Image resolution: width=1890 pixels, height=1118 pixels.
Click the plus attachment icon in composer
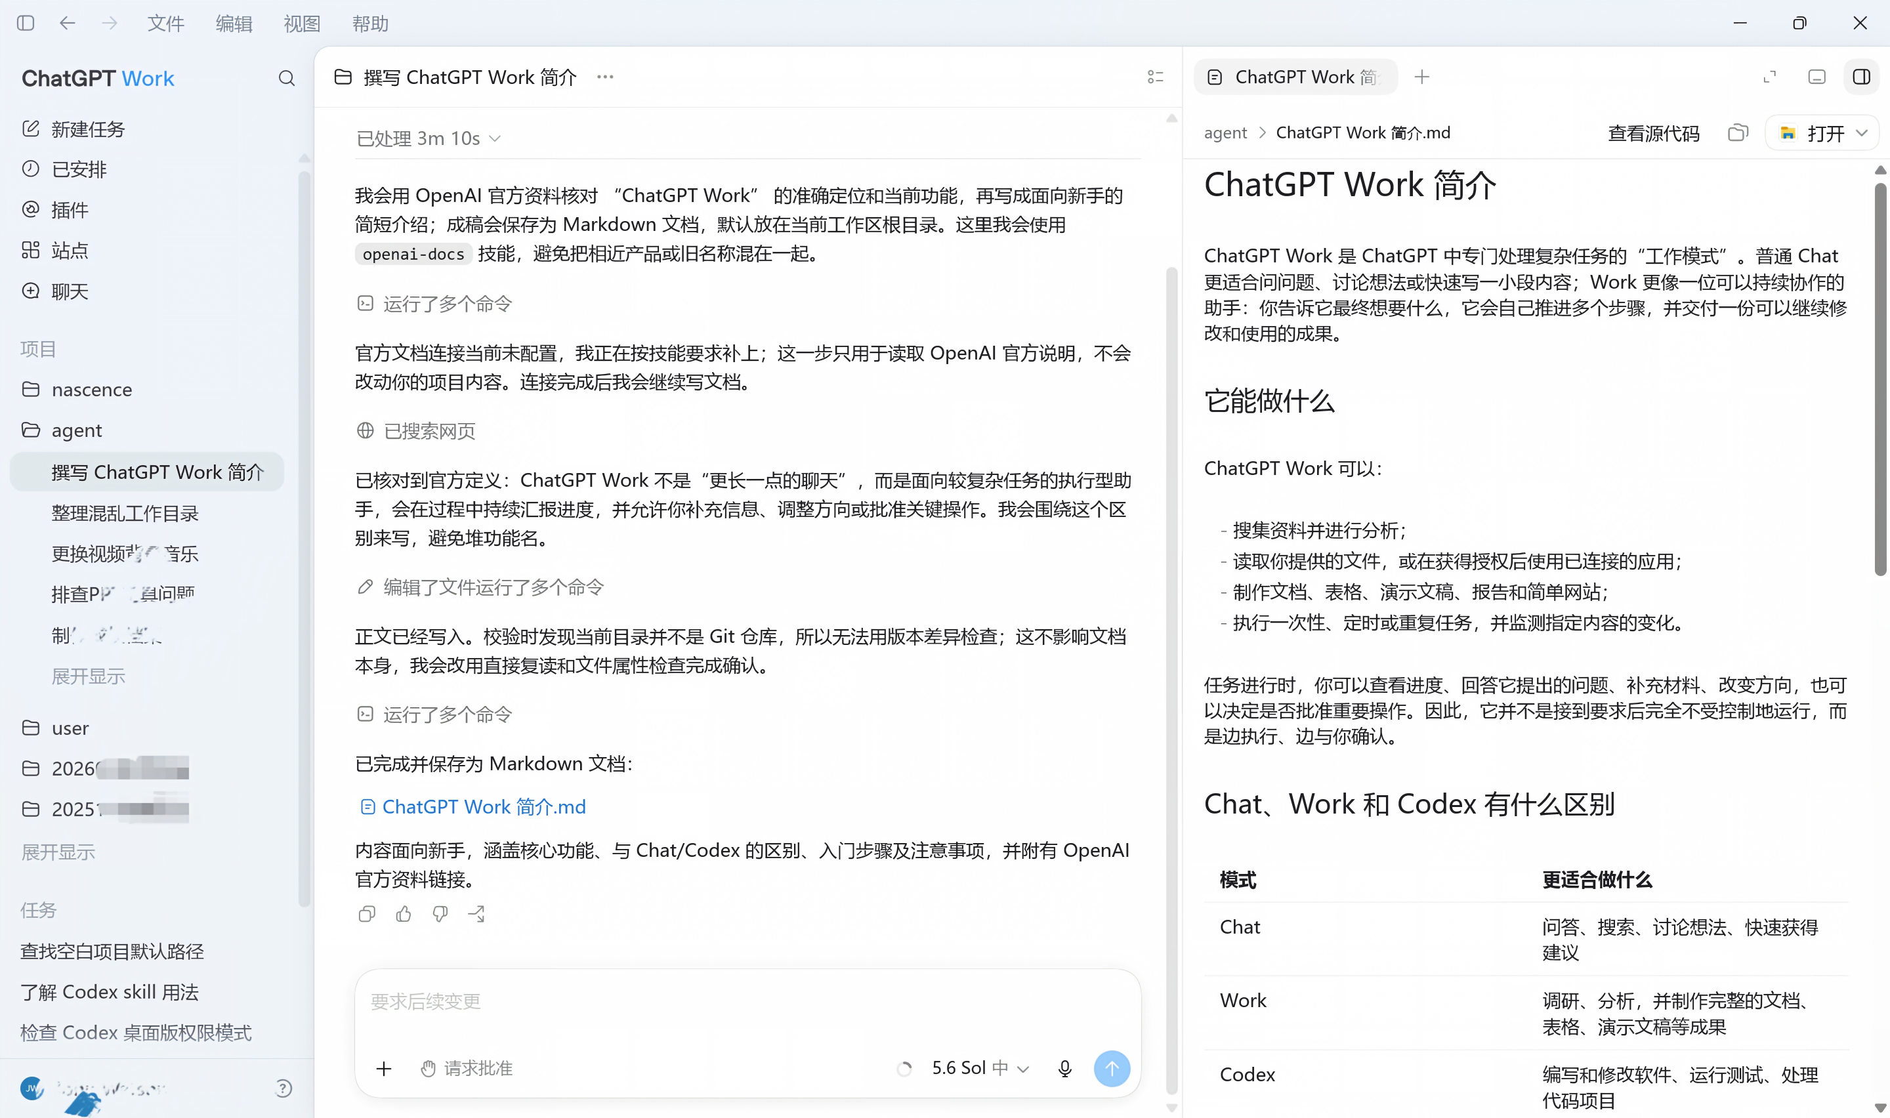pos(384,1068)
